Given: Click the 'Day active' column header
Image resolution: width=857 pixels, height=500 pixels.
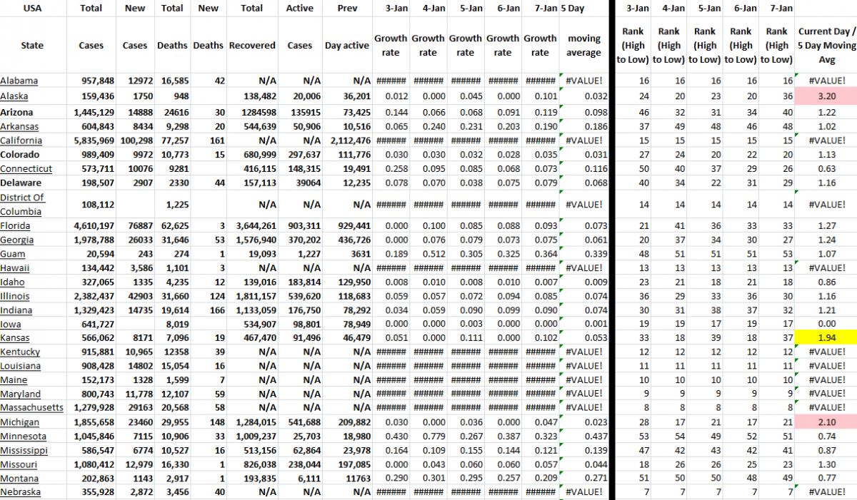Looking at the screenshot, I should coord(347,45).
